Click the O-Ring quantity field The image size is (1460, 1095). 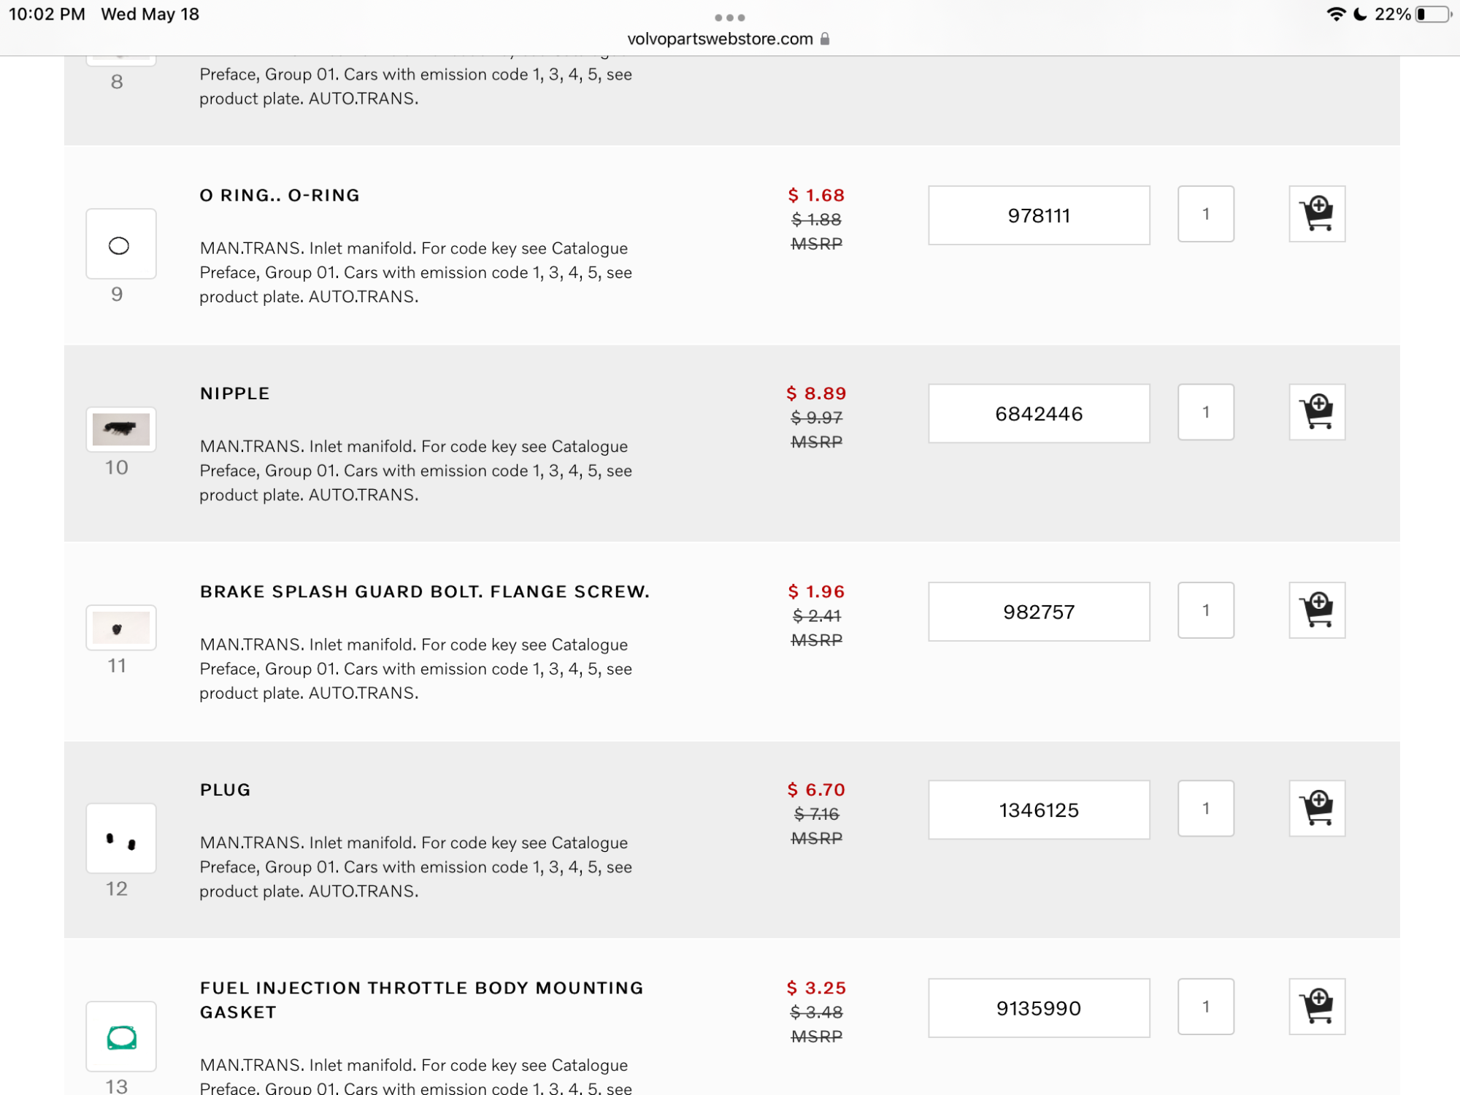coord(1205,214)
